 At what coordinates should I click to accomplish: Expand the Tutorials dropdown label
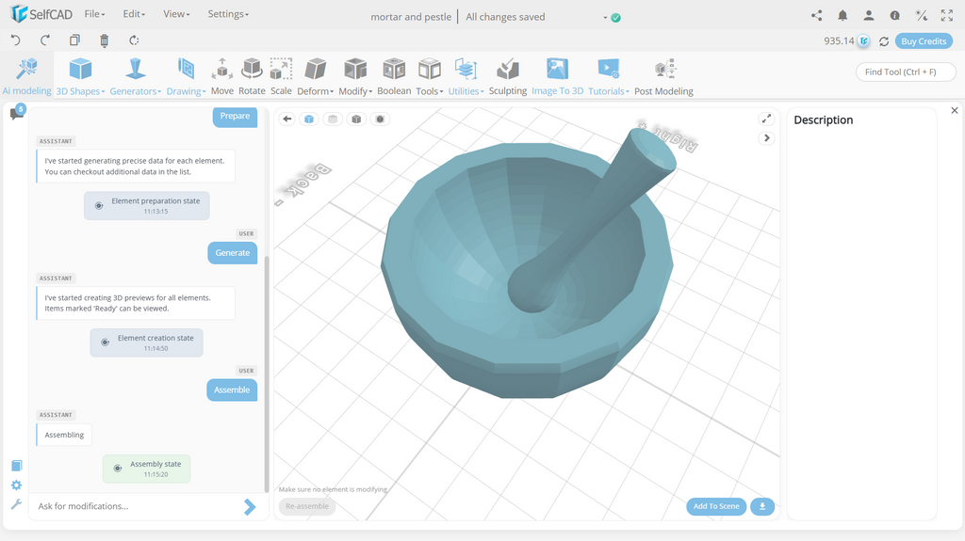(x=608, y=91)
